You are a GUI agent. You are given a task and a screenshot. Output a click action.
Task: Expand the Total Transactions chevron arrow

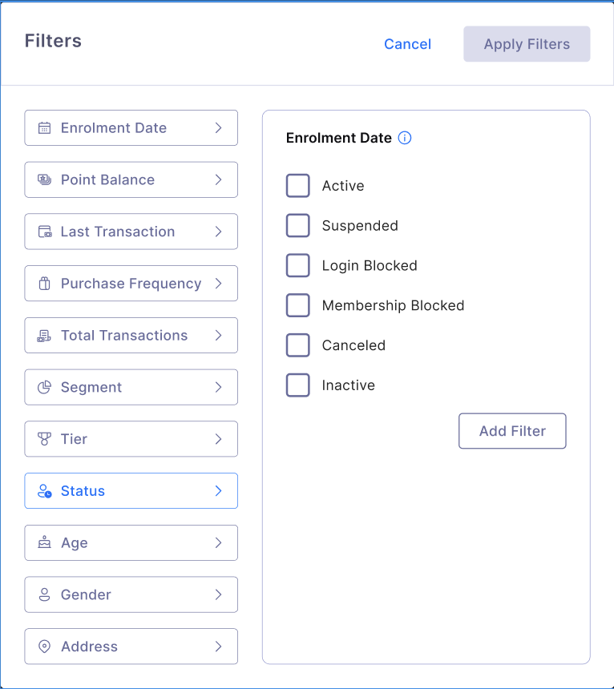pyautogui.click(x=218, y=336)
